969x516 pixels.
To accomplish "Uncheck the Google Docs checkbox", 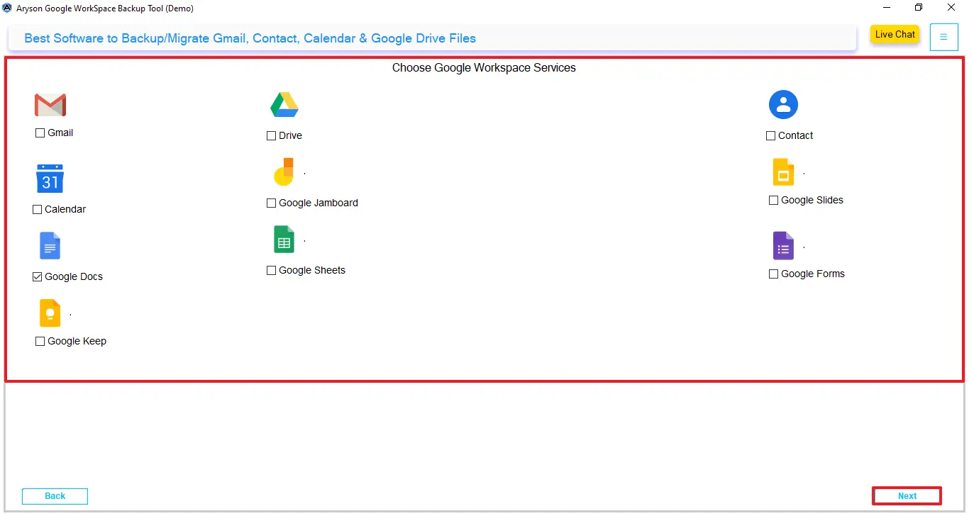I will tap(37, 276).
